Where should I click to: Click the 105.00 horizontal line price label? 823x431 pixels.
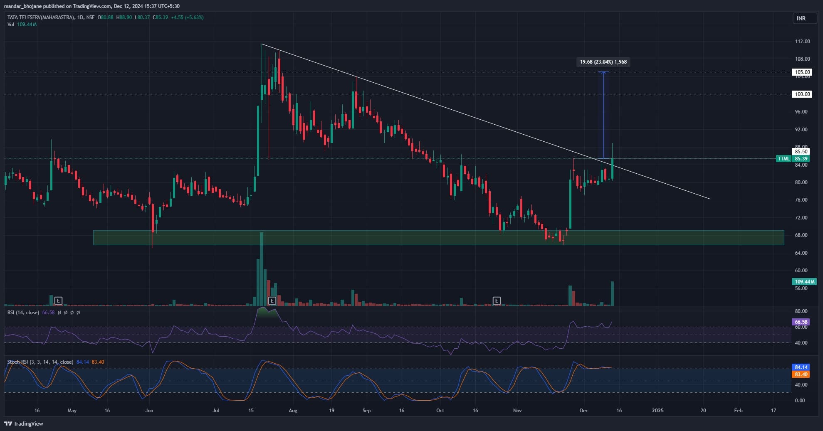tap(802, 72)
